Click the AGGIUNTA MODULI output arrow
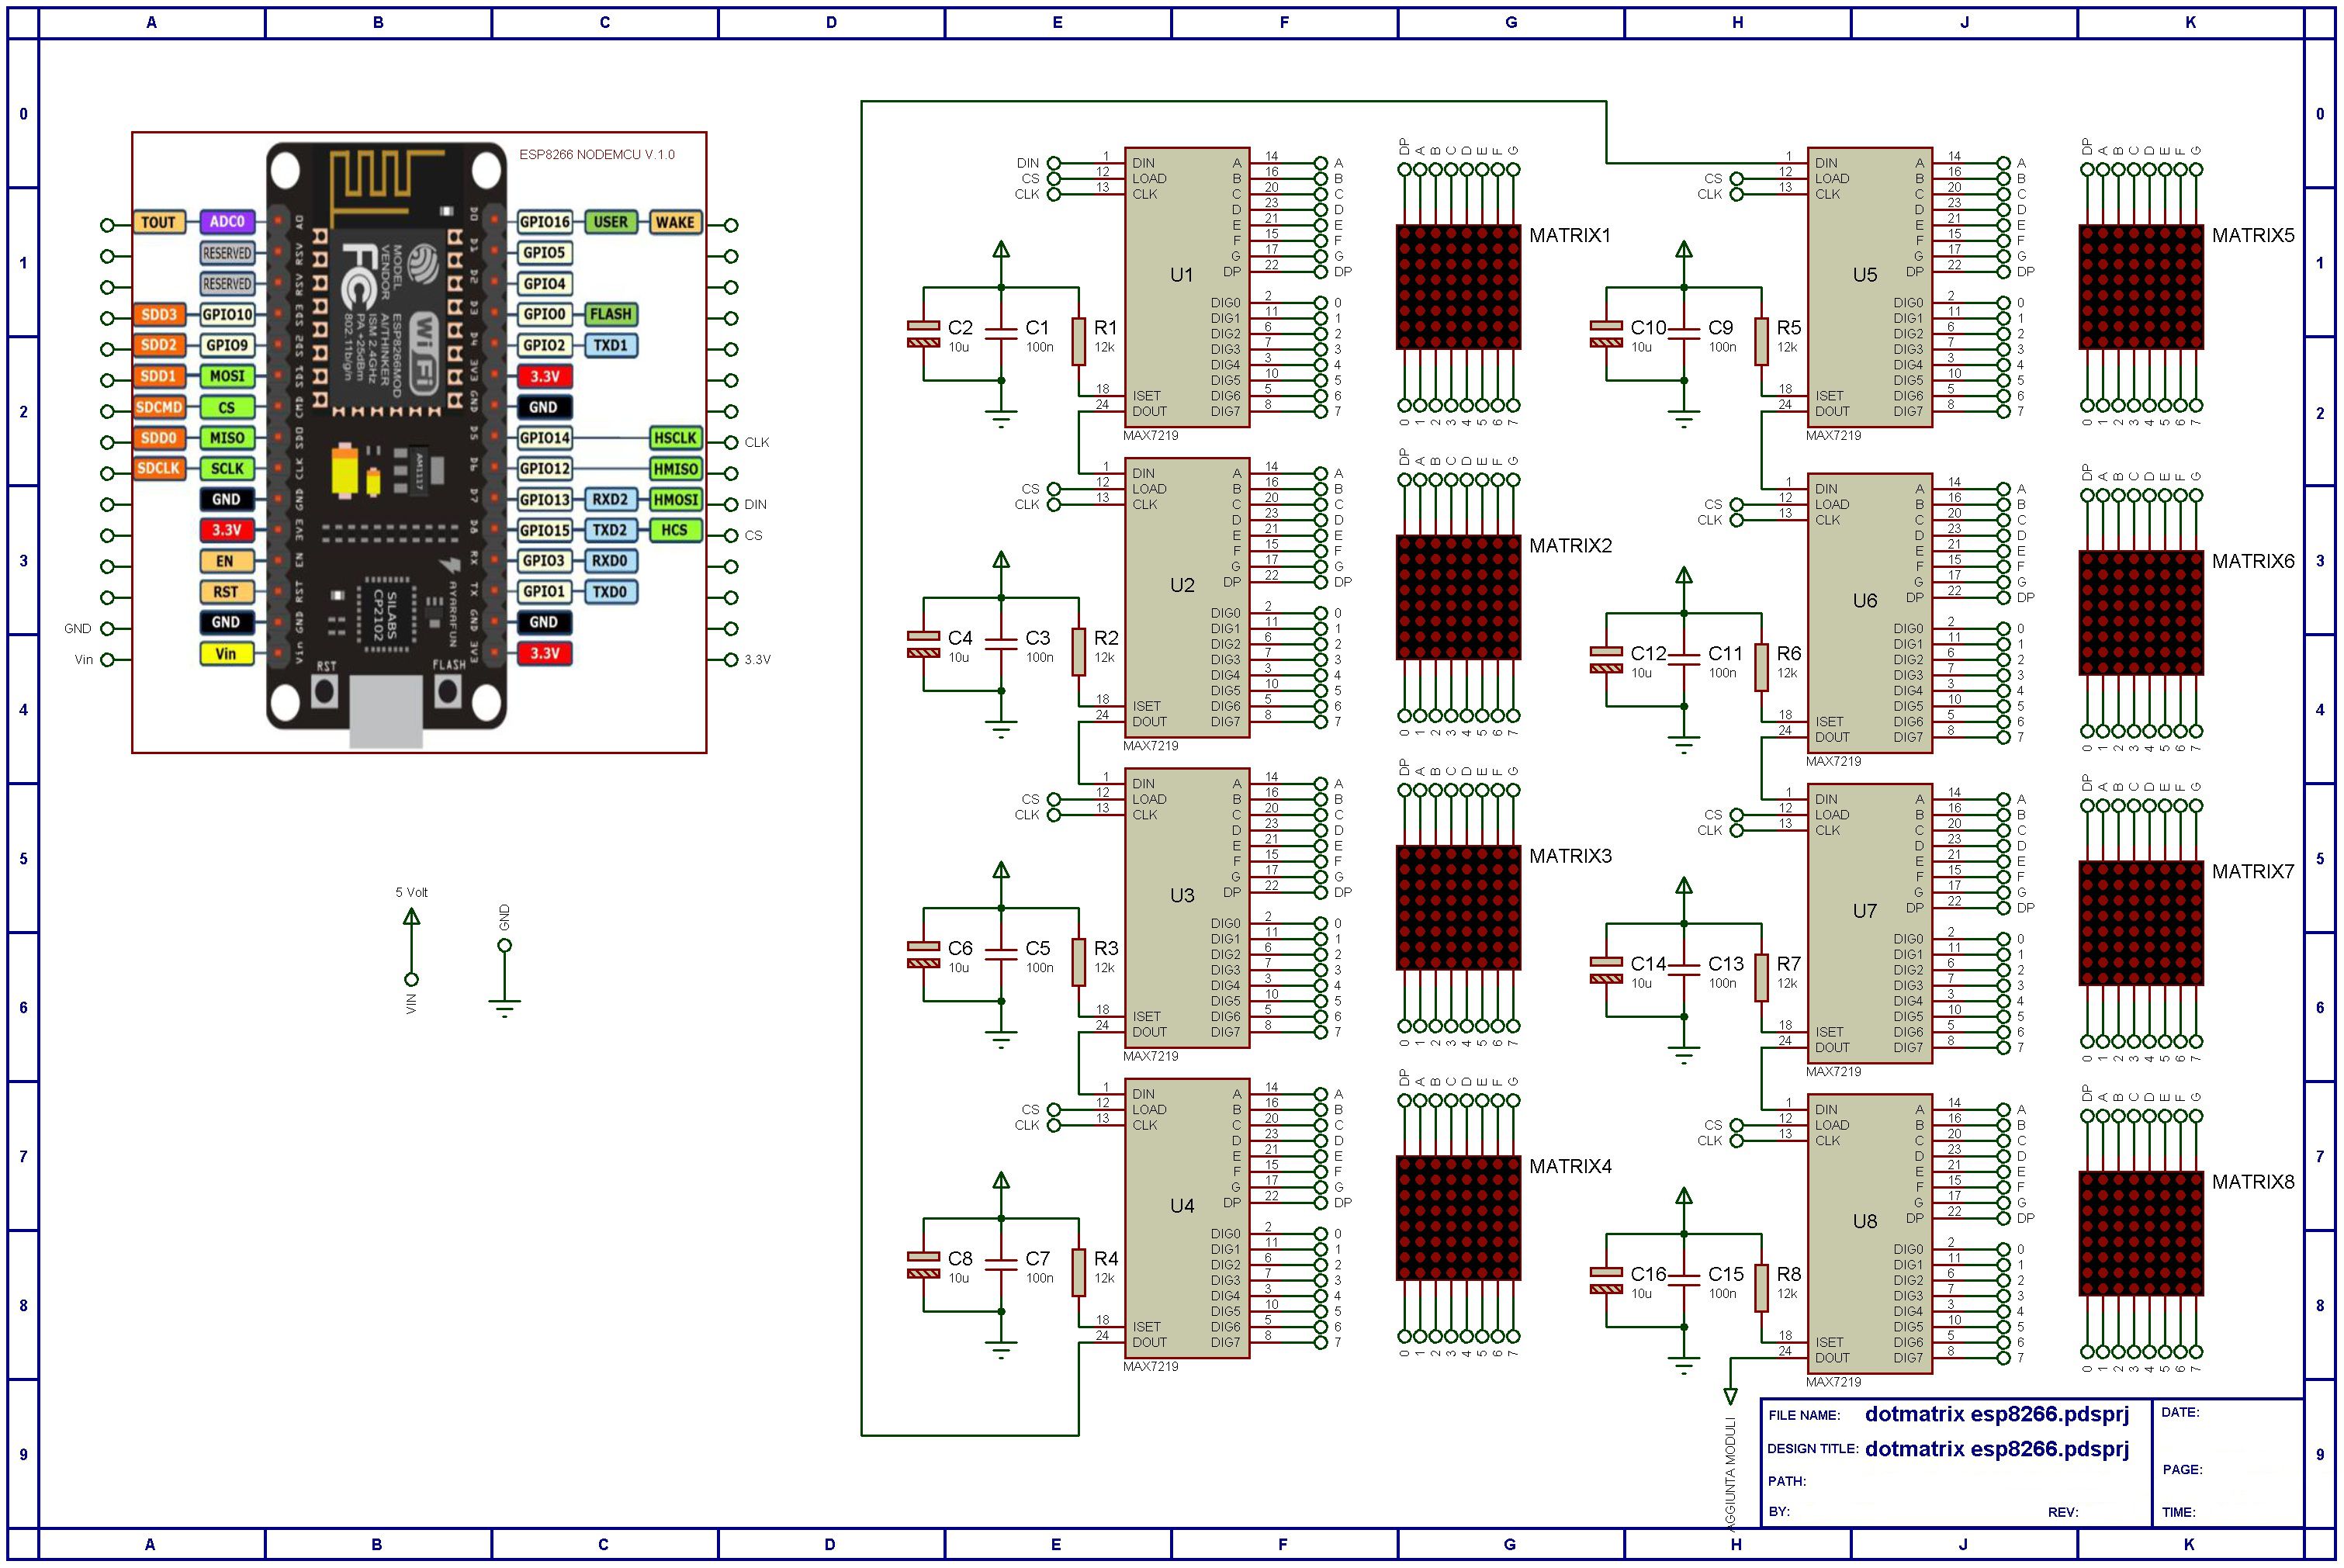 1730,1396
